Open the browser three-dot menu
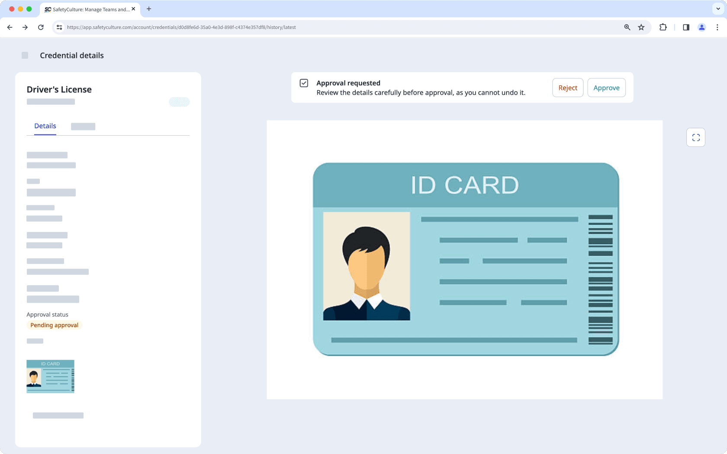Image resolution: width=727 pixels, height=454 pixels. coord(717,27)
